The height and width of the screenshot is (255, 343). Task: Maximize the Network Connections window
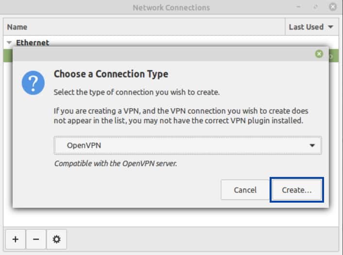315,7
